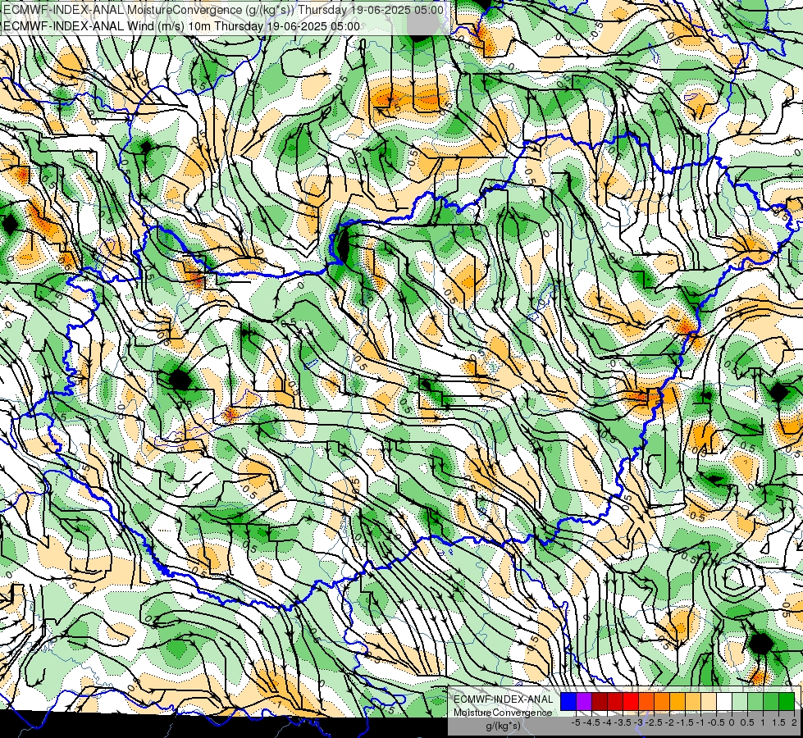Click the -5 legend tick value
Image resolution: width=803 pixels, height=738 pixels.
576,722
